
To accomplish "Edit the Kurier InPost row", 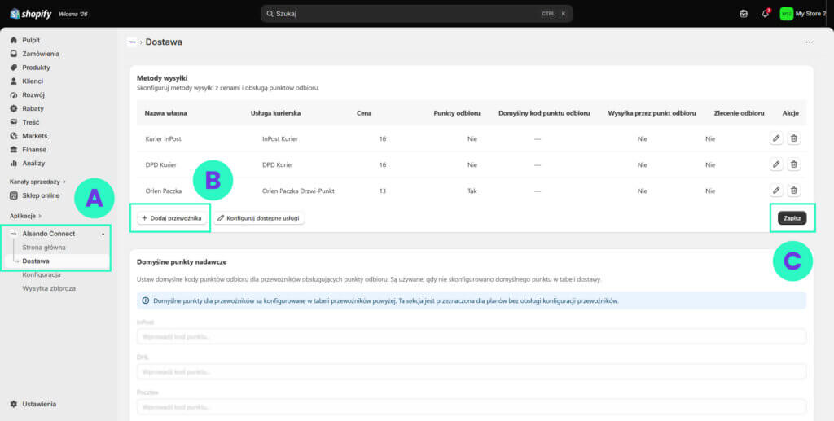I will [776, 138].
